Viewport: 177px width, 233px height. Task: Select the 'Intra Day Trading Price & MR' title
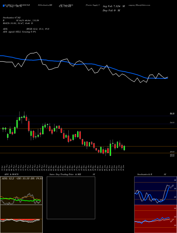pos(65,174)
